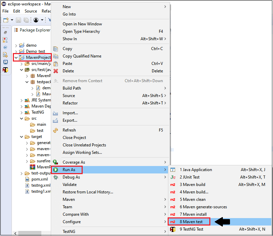Screen dimensions: 273x236
Task: Select 8 Maven test from the submenu
Action: [x=192, y=221]
